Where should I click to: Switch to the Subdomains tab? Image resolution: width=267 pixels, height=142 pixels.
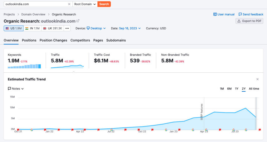116,40
